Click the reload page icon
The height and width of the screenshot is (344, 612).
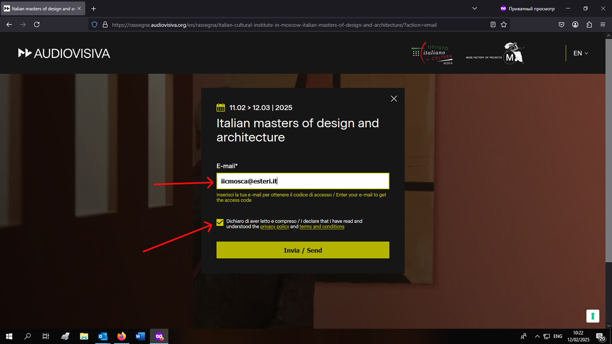(37, 25)
